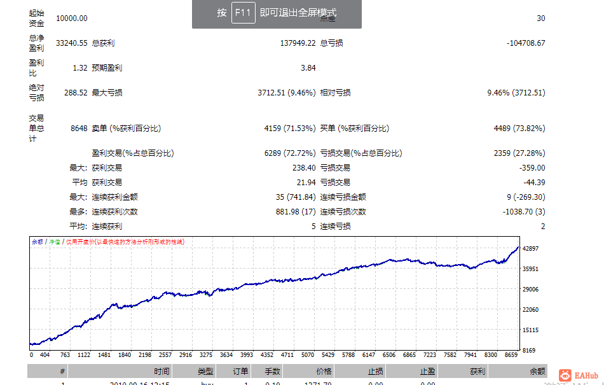604x385 pixels.
Task: Click the 总获利 label
Action: [x=103, y=43]
